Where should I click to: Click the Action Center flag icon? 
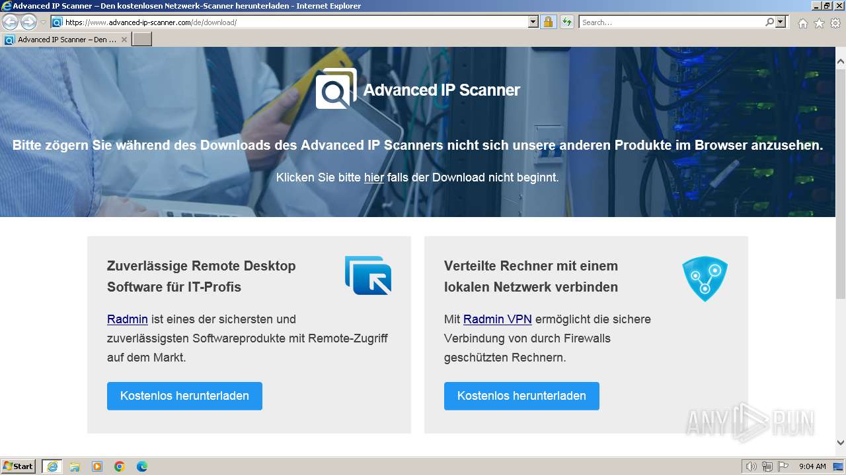(783, 466)
